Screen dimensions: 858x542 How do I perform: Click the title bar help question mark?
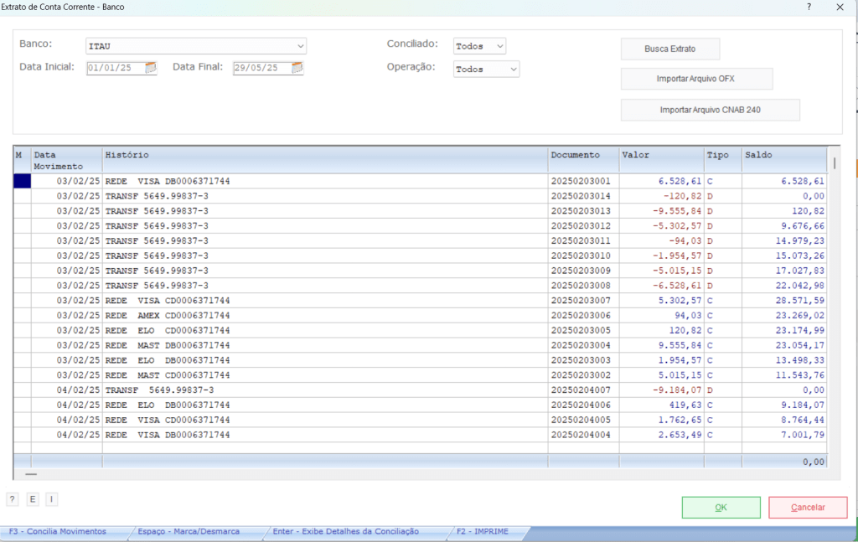pyautogui.click(x=809, y=7)
